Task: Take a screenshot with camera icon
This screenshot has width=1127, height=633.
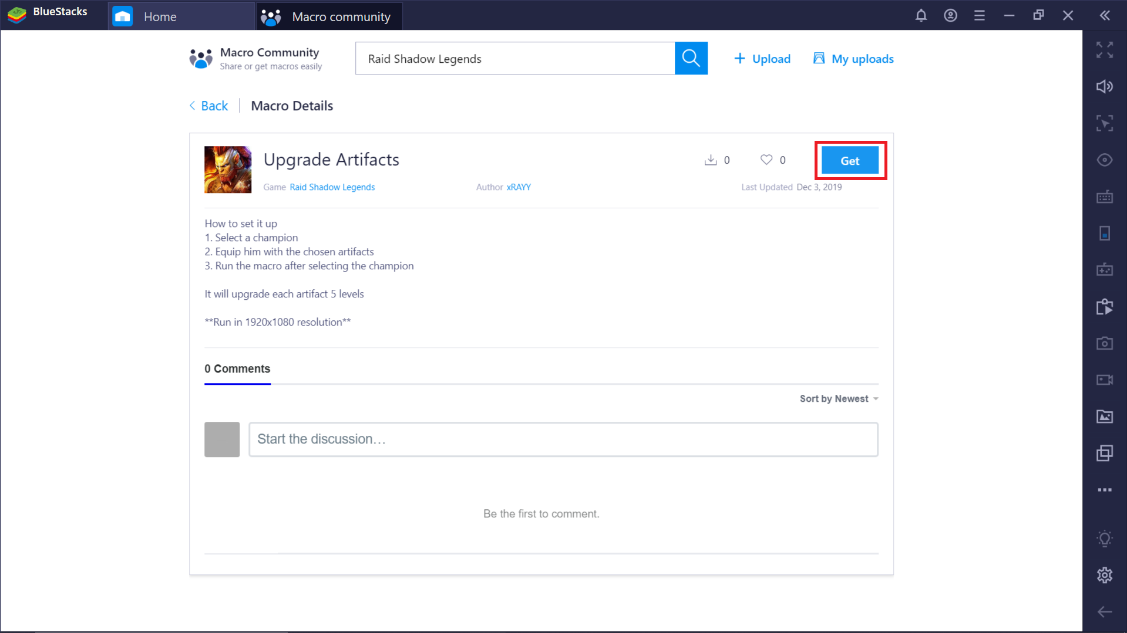Action: pyautogui.click(x=1105, y=343)
